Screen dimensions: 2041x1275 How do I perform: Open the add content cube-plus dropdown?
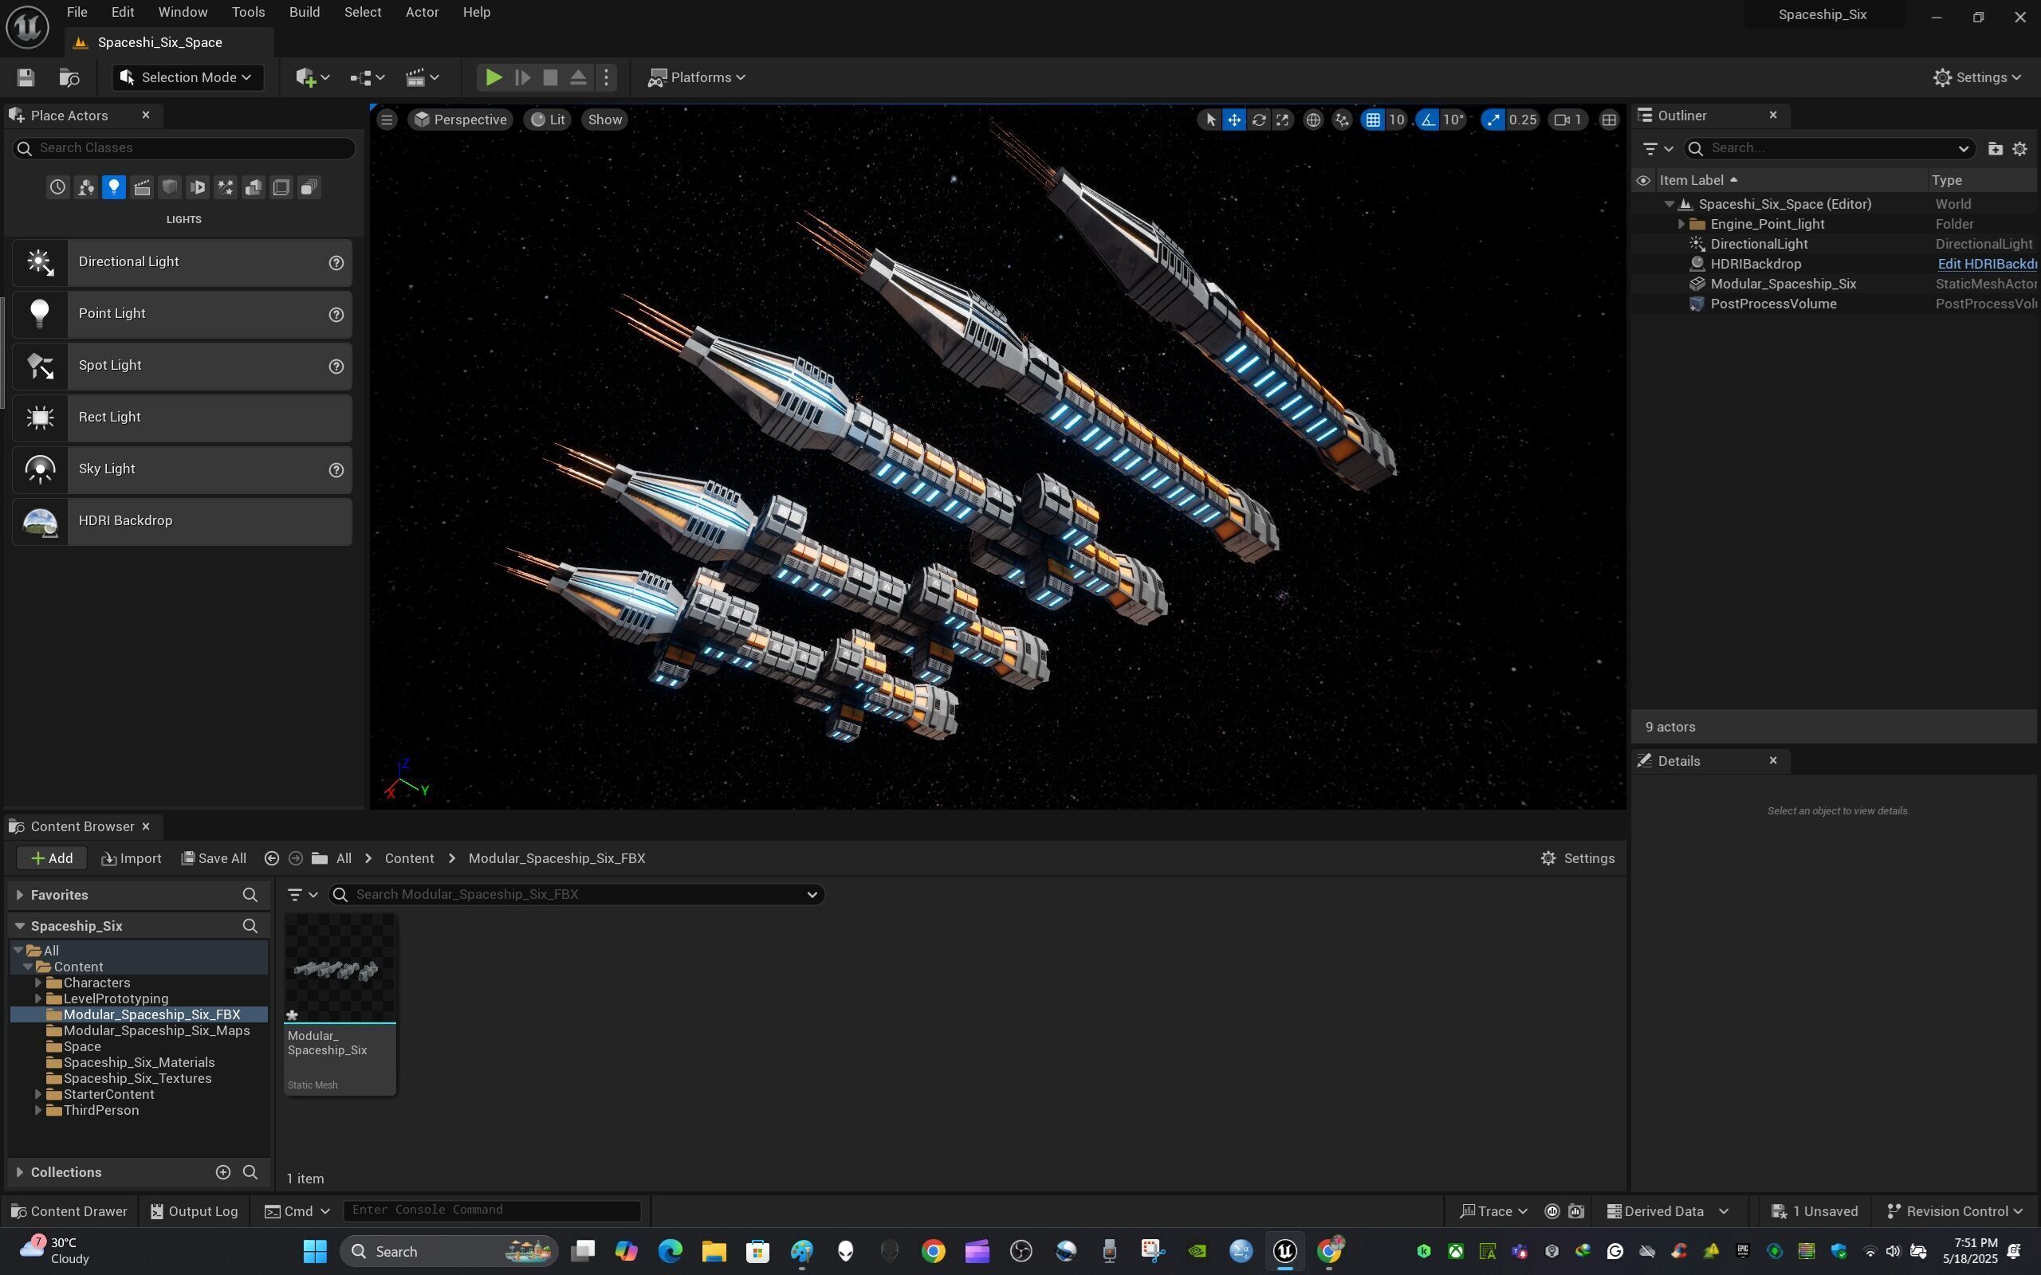point(312,77)
